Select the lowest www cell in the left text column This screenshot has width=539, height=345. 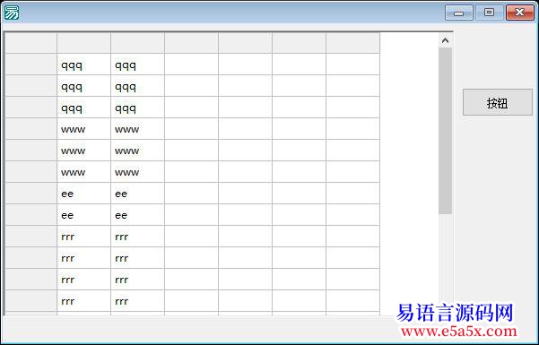[x=84, y=172]
